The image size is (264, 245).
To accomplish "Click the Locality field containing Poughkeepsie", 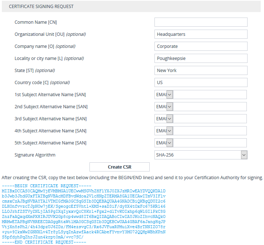I will click(x=201, y=59).
